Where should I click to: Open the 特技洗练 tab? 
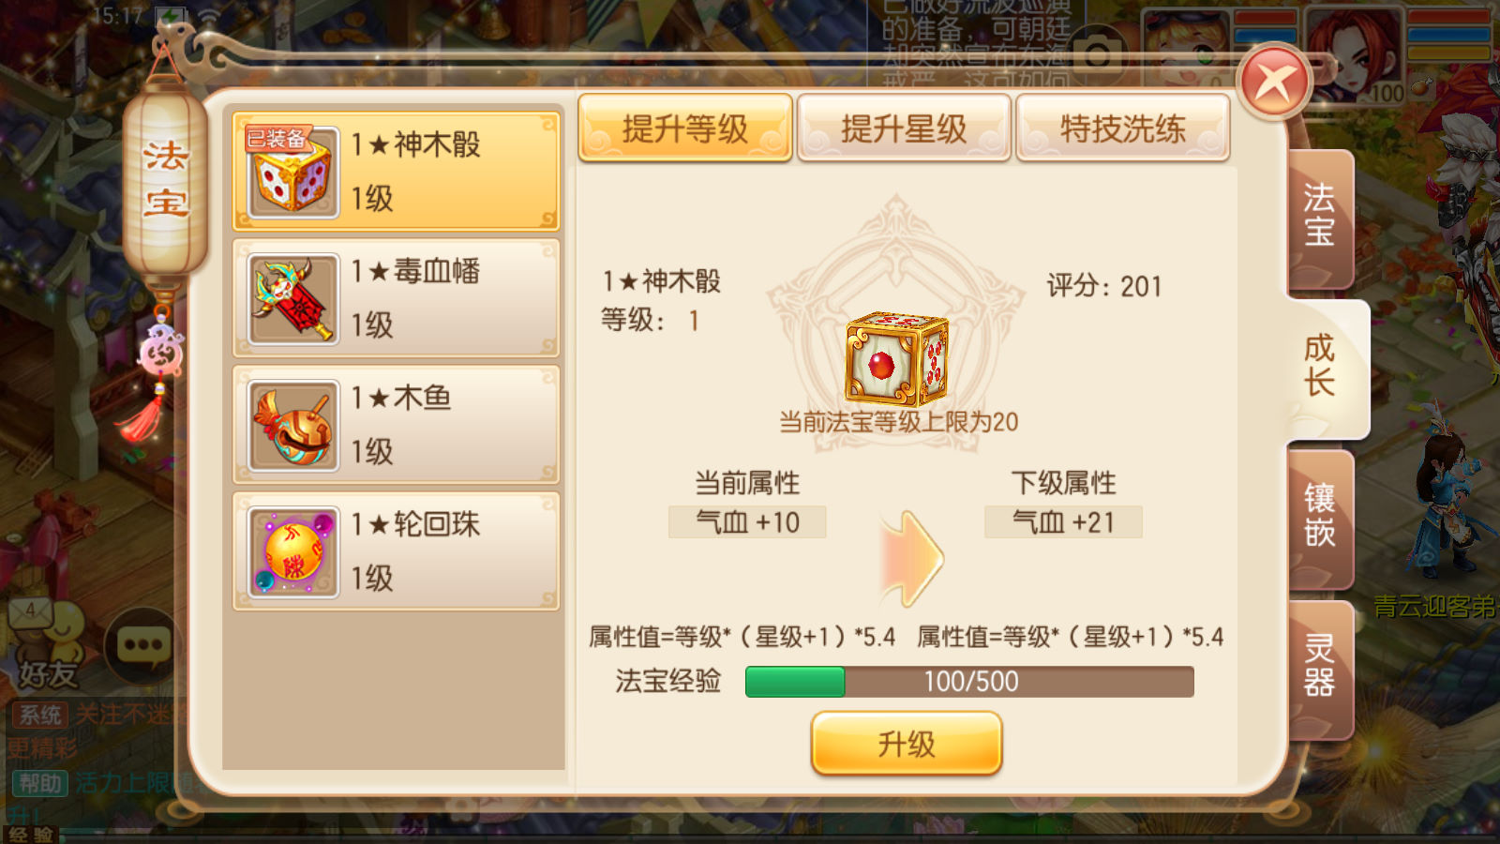[1122, 128]
